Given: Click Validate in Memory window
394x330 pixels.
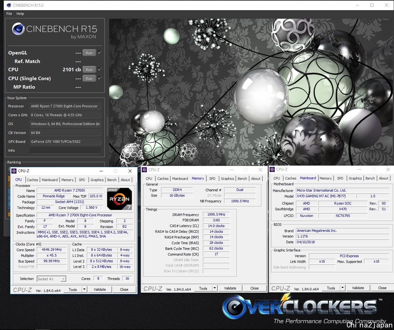Looking at the screenshot, I should pyautogui.click(x=230, y=288).
